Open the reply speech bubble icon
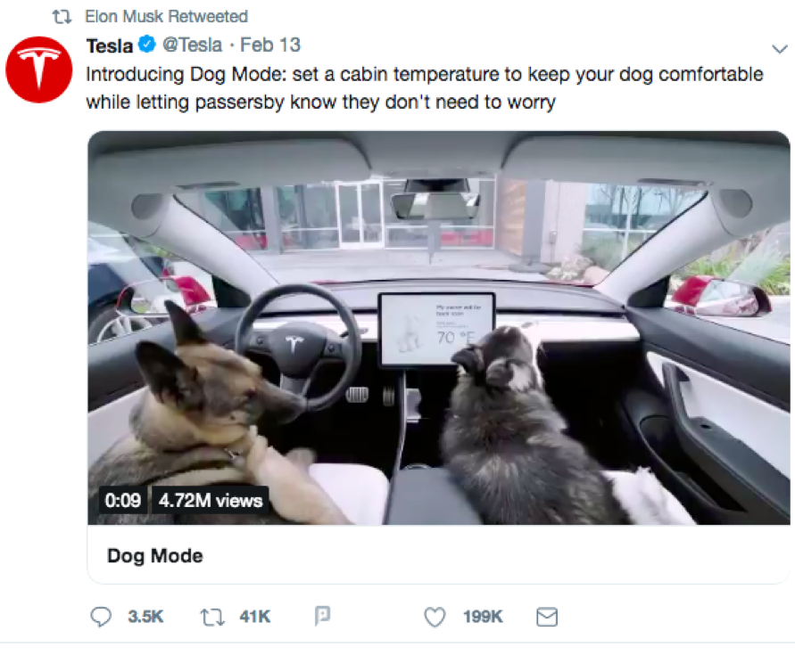 [101, 617]
